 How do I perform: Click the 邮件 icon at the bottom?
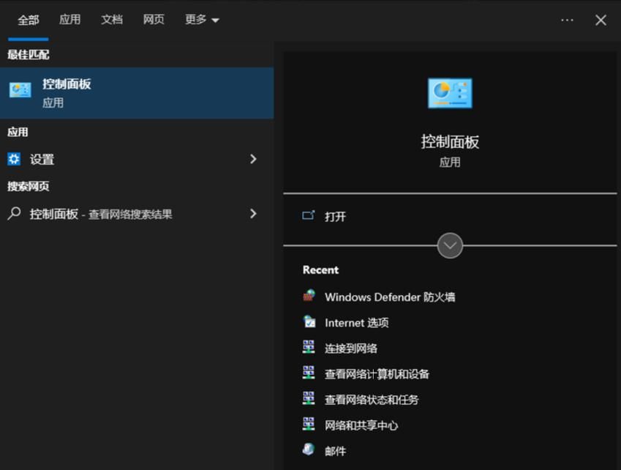point(309,450)
